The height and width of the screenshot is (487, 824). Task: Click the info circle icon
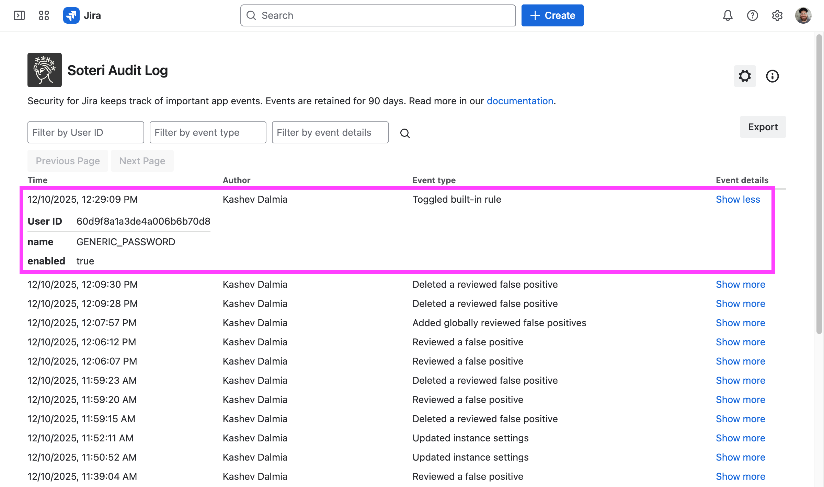click(772, 76)
